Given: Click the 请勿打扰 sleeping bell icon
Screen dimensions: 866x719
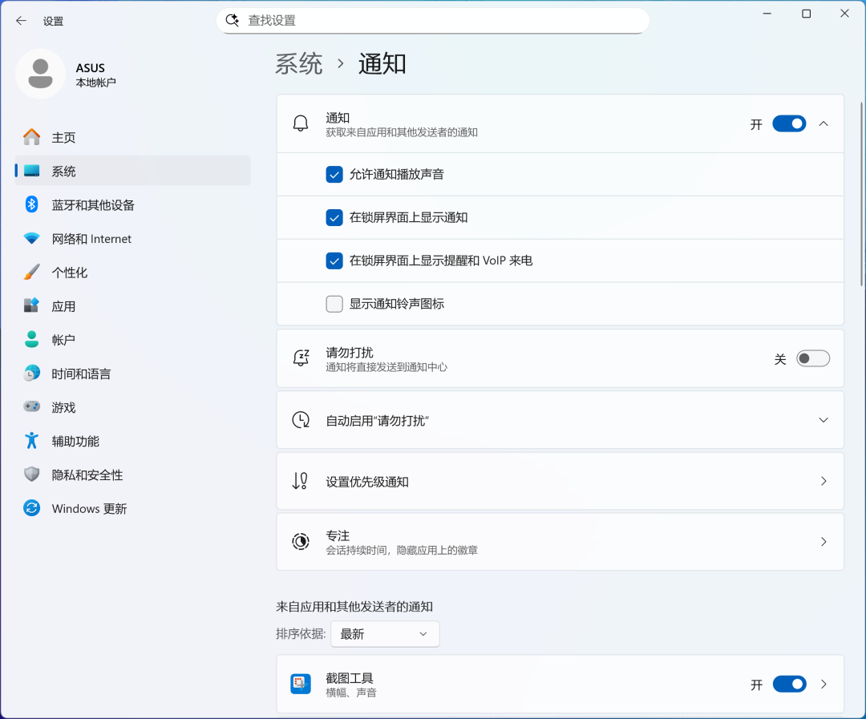Looking at the screenshot, I should (301, 357).
